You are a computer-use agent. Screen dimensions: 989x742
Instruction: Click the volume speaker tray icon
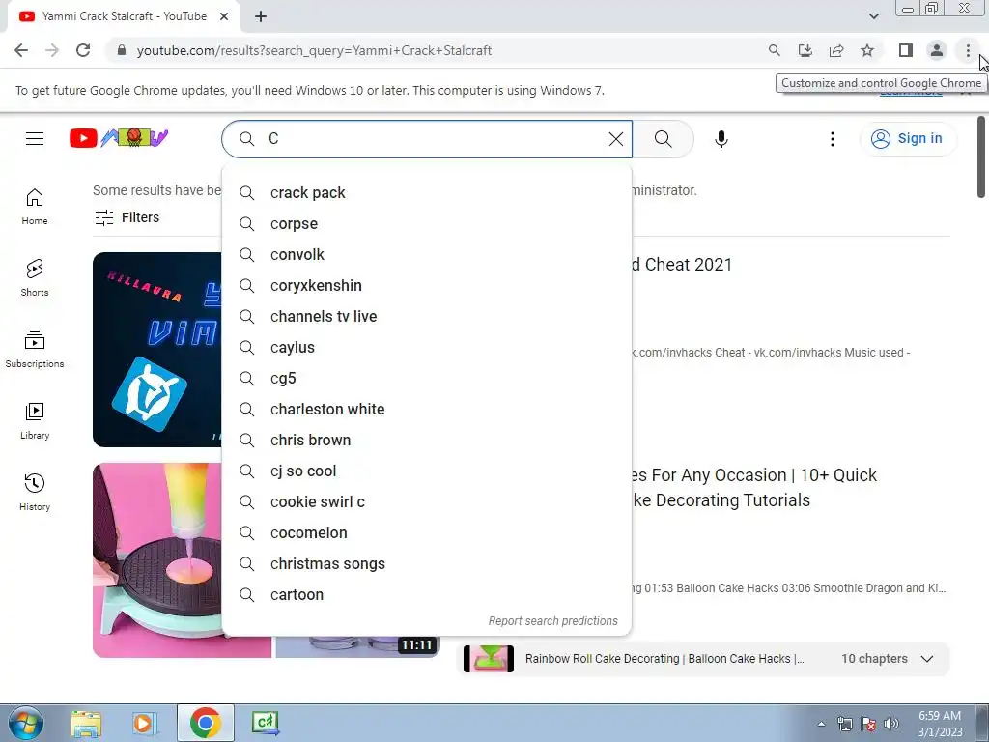891,724
